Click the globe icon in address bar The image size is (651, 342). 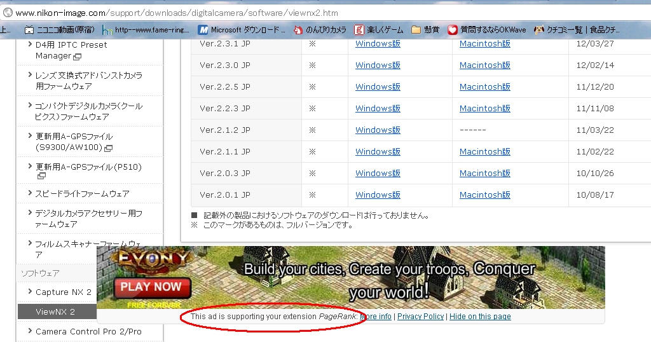(8, 13)
